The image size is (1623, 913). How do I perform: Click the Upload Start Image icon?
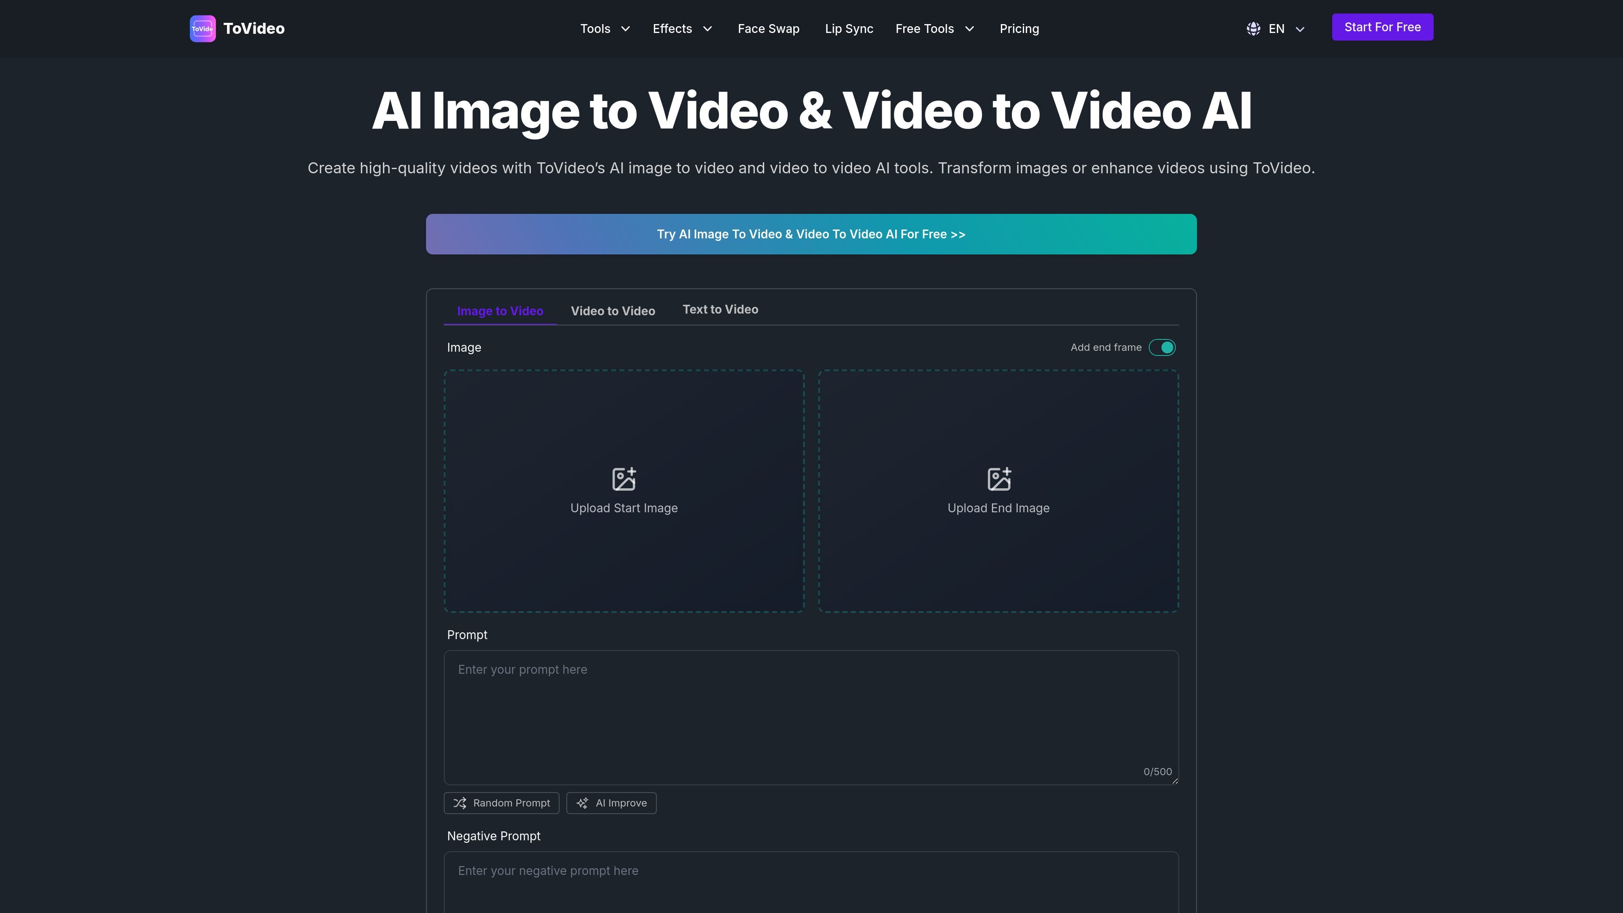(624, 479)
